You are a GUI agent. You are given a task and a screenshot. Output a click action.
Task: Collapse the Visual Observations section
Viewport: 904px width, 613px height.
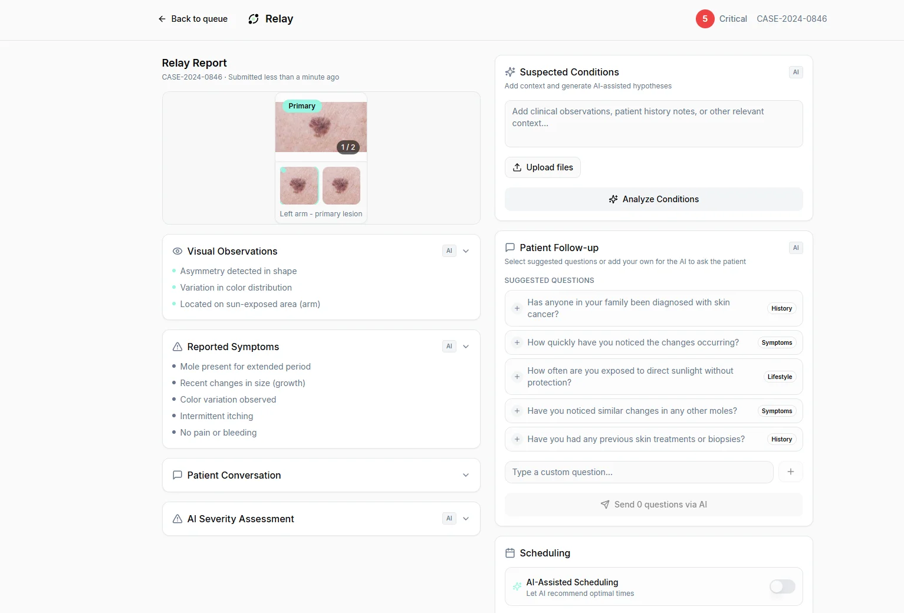[x=466, y=251]
